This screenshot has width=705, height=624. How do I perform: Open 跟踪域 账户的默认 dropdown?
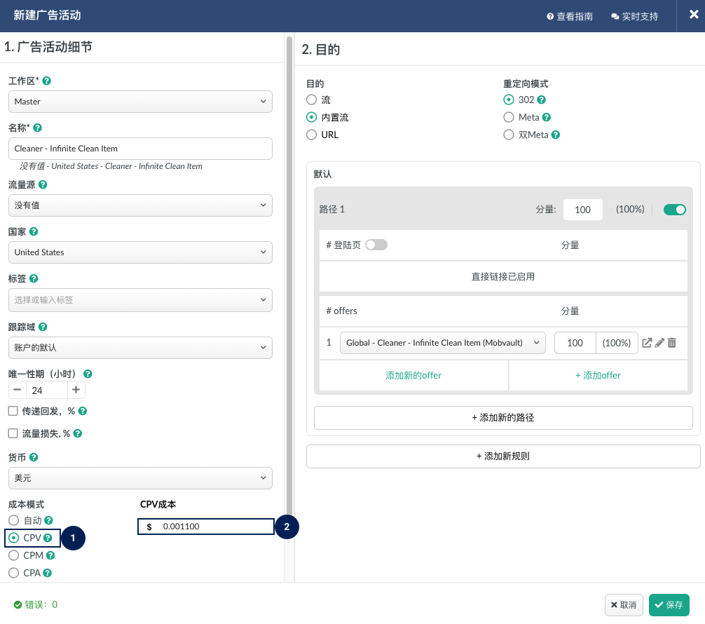pyautogui.click(x=140, y=348)
